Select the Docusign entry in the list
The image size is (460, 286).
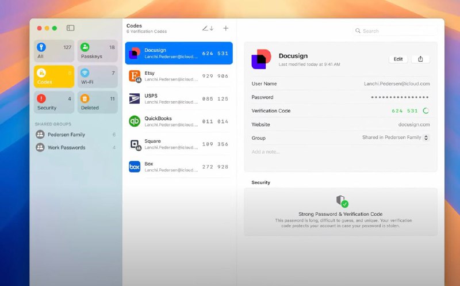point(179,53)
